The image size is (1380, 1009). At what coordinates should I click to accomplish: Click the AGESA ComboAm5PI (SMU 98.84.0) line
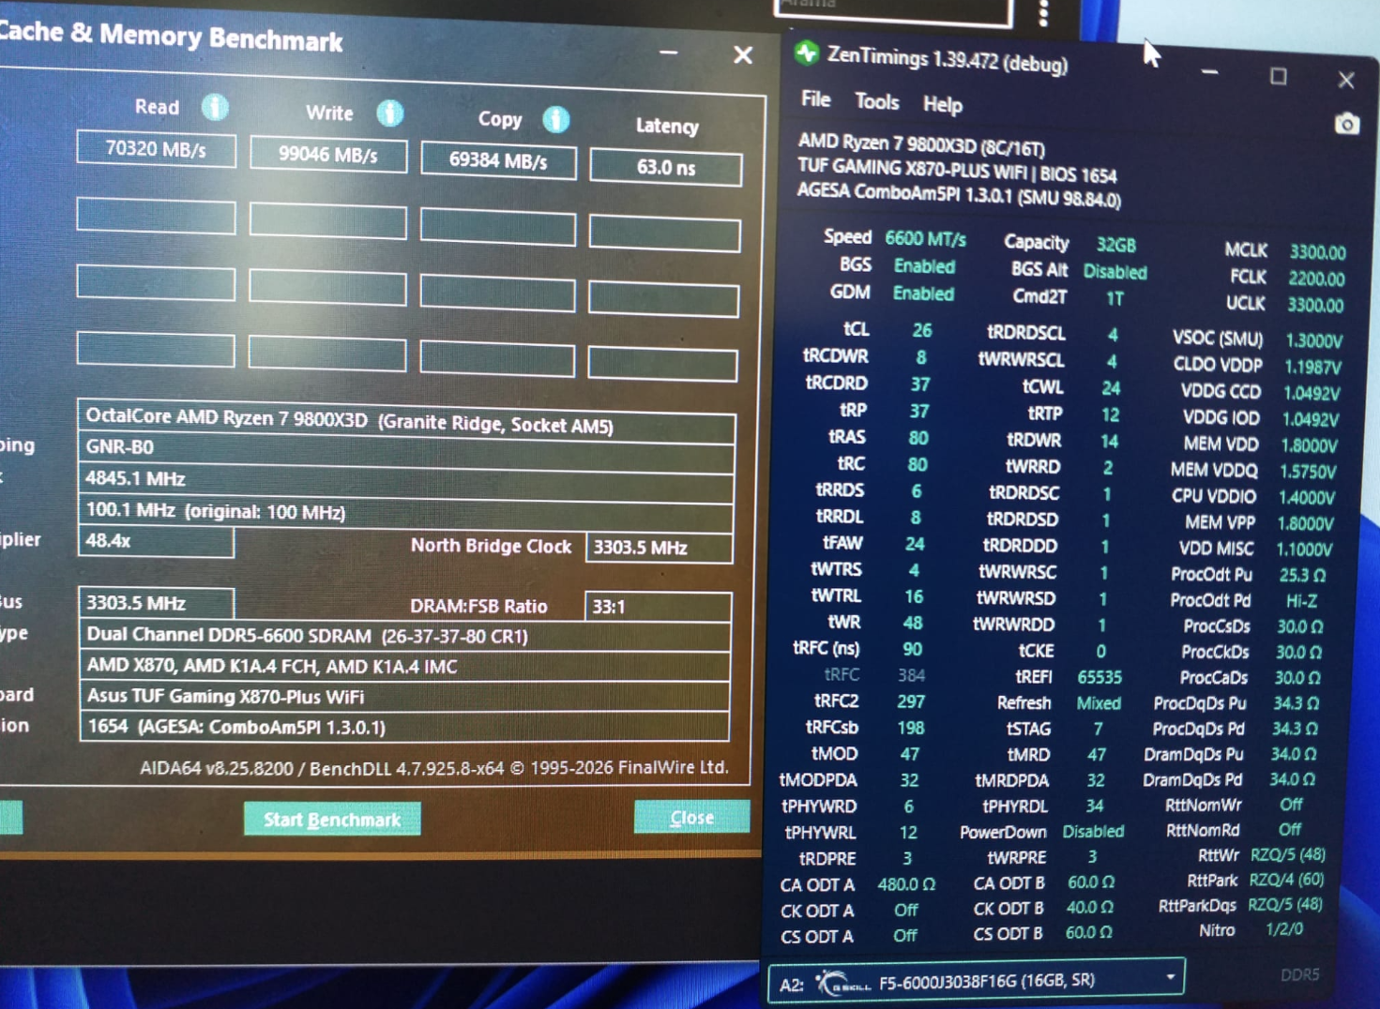[x=959, y=195]
